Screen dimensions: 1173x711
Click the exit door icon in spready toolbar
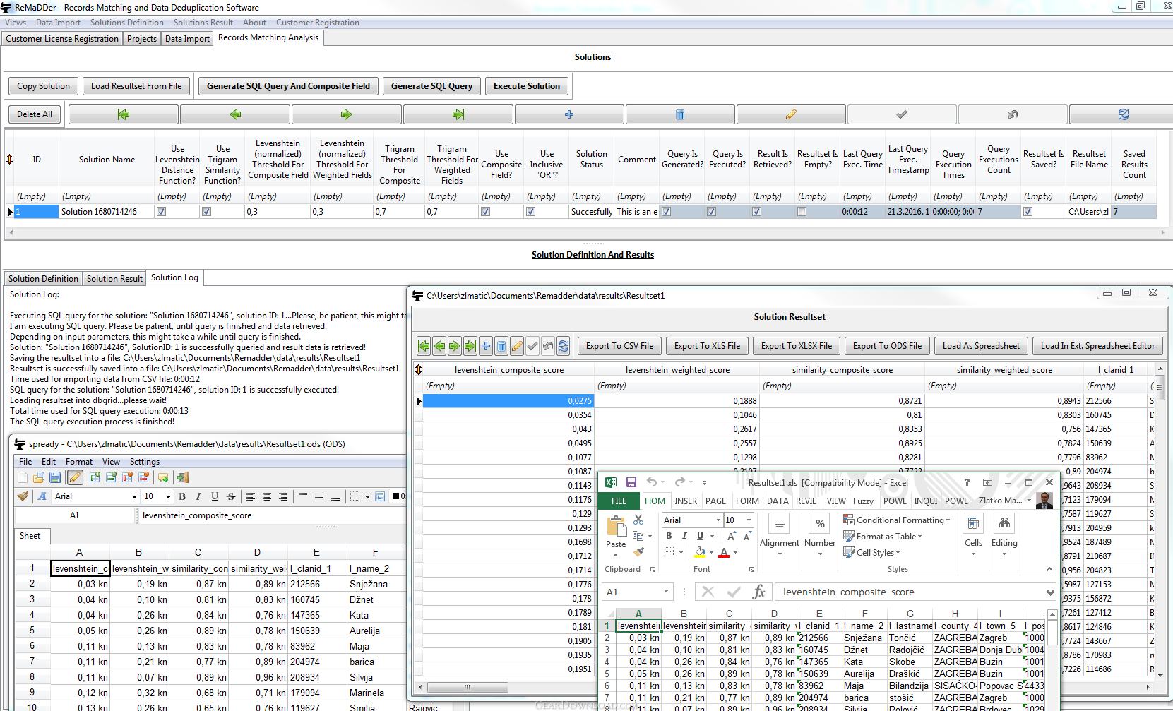183,478
